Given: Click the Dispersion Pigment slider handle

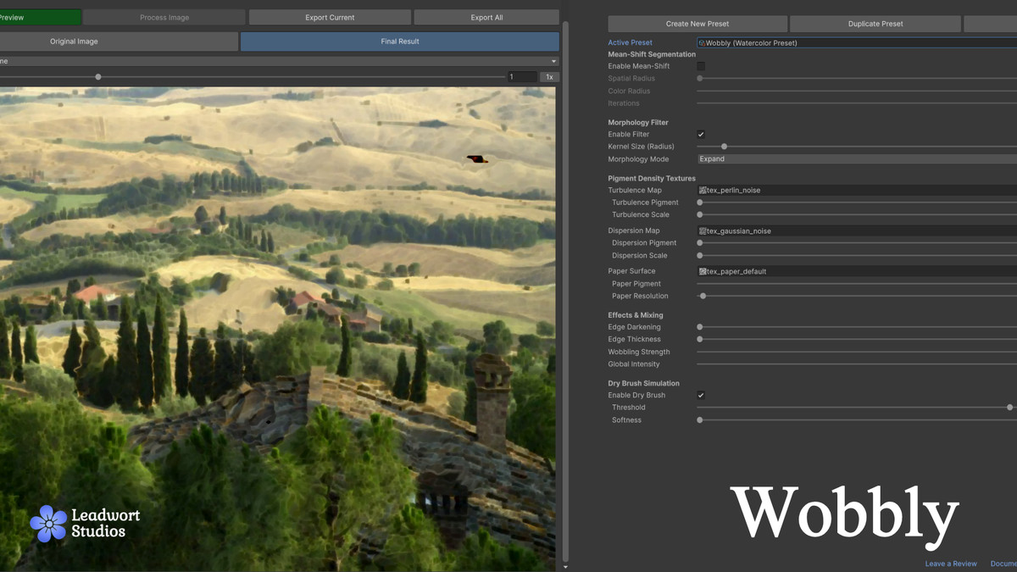Looking at the screenshot, I should (x=700, y=243).
